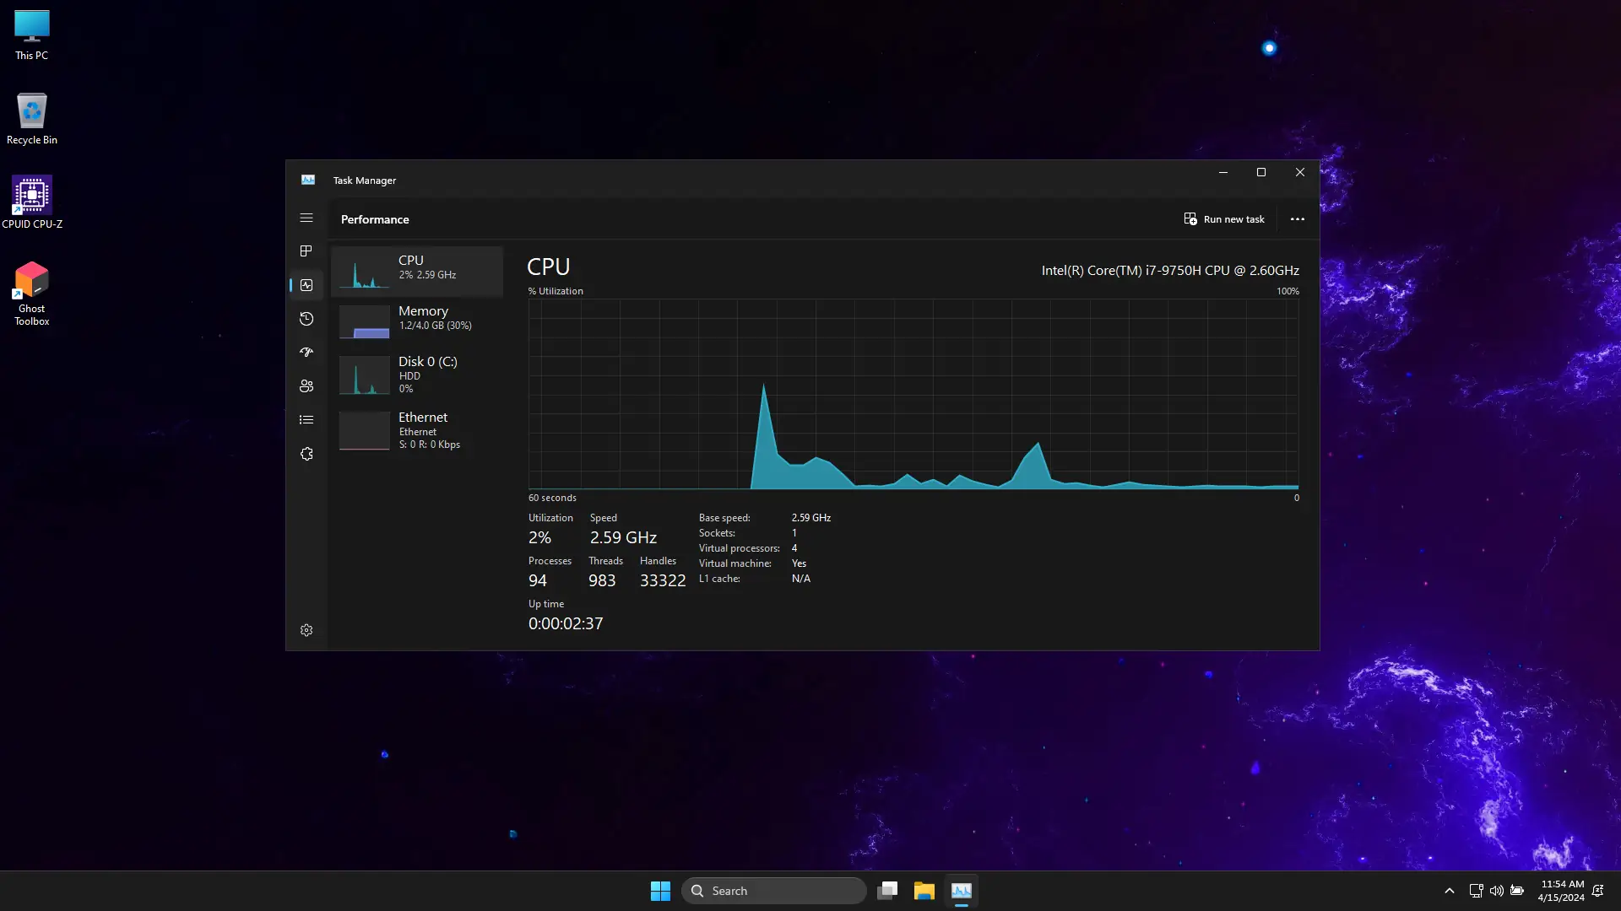Select the Disk 0 (C:) item
This screenshot has width=1621, height=911.
418,374
